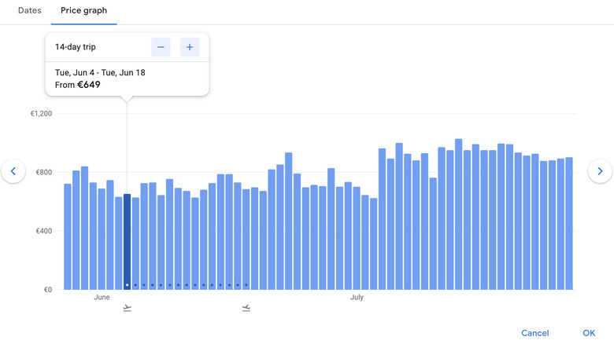Click the white dot in the selected bar
This screenshot has height=344, width=614.
[x=128, y=285]
